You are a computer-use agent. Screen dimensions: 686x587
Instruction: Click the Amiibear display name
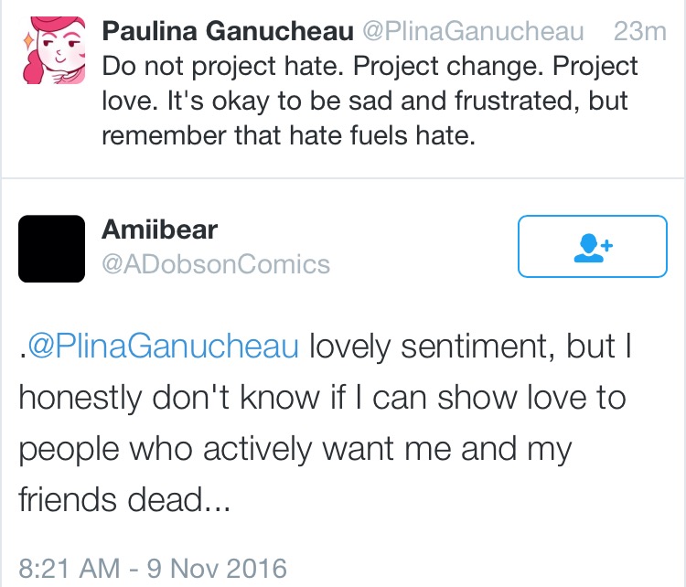pyautogui.click(x=160, y=229)
